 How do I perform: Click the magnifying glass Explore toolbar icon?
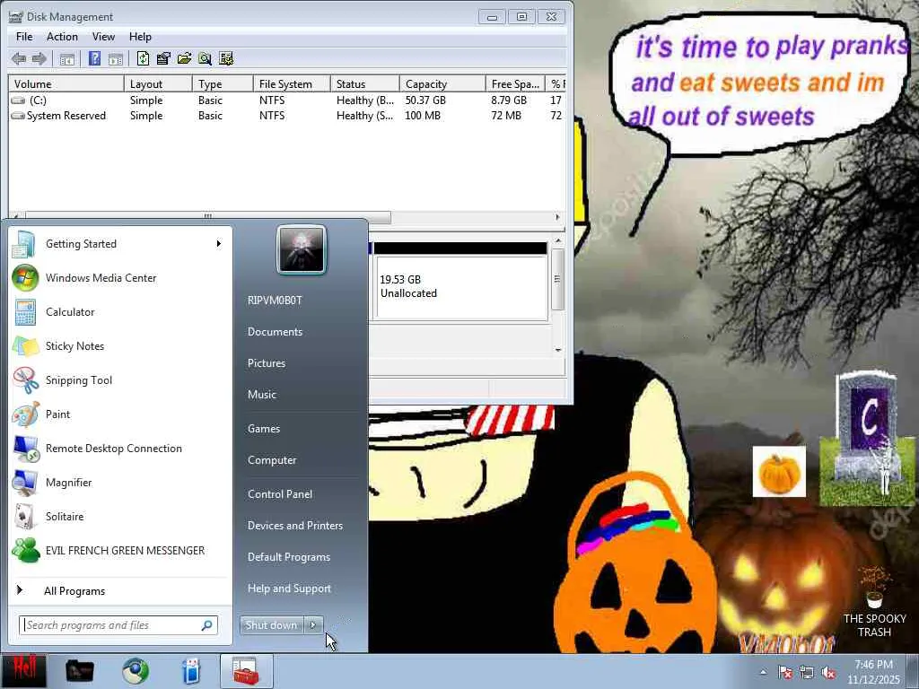(205, 58)
